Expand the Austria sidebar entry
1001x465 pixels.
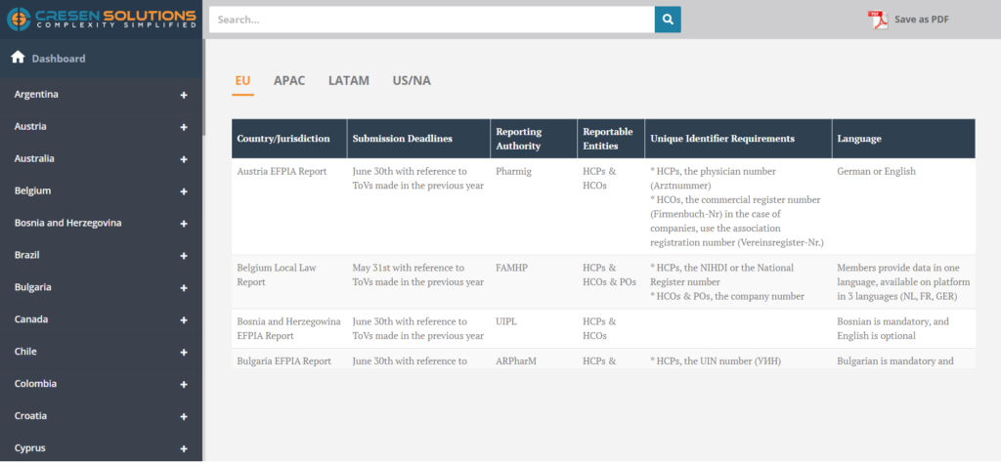point(184,127)
